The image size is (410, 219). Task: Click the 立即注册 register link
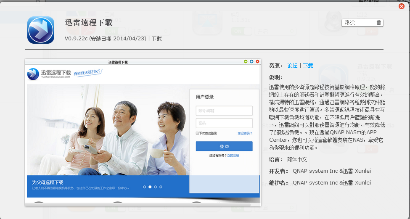point(233,156)
